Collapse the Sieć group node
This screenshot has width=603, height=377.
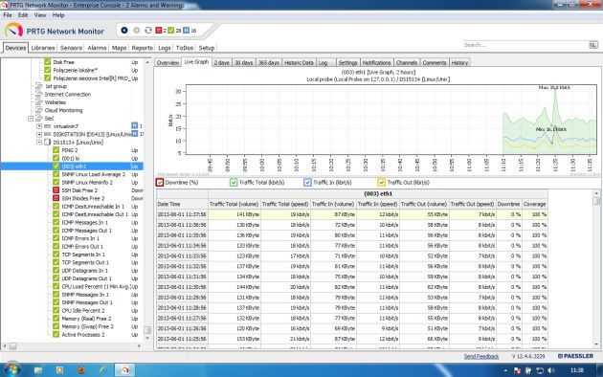31,119
